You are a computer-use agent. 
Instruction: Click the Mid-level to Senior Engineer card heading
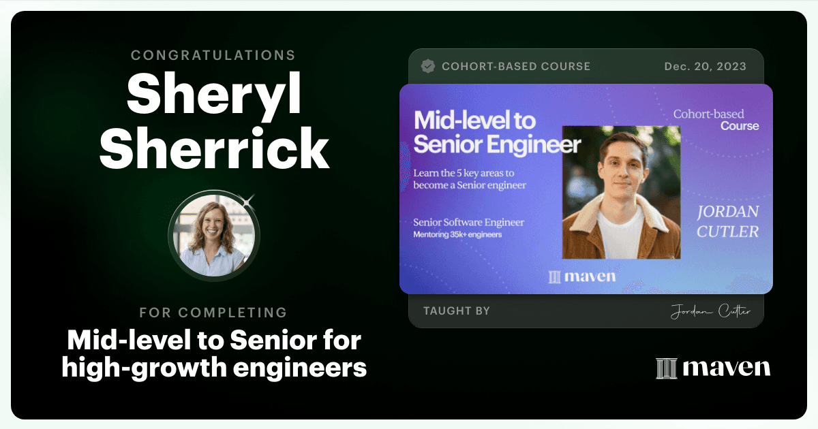[x=498, y=133]
